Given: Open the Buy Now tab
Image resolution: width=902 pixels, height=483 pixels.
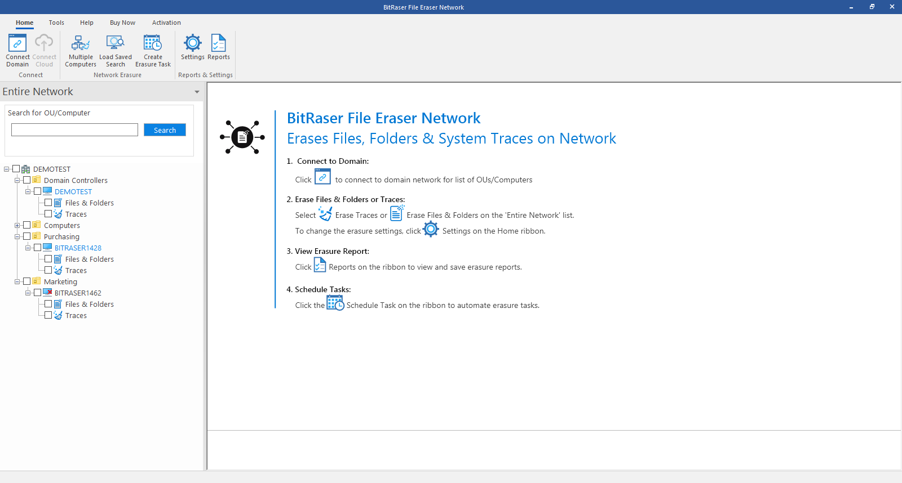Looking at the screenshot, I should click(x=122, y=23).
